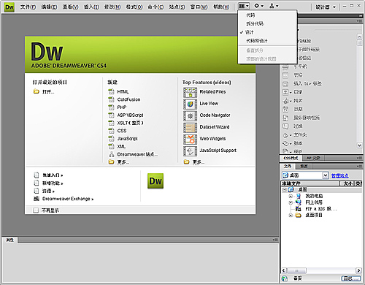Image resolution: width=365 pixels, height=285 pixels.
Task: Click the JavaScript Support video icon
Action: pos(190,151)
